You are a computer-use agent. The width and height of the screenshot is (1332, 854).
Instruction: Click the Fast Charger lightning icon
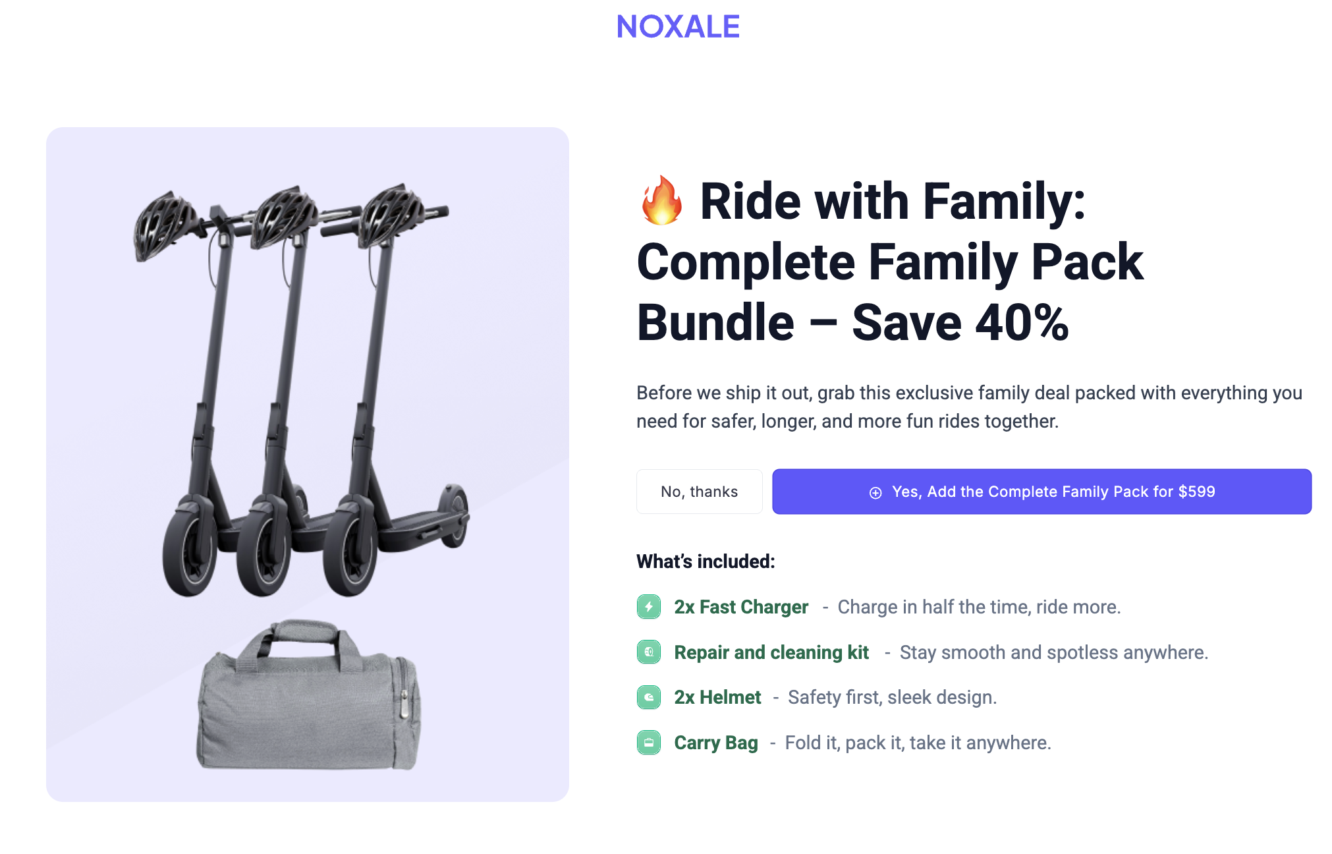click(649, 607)
